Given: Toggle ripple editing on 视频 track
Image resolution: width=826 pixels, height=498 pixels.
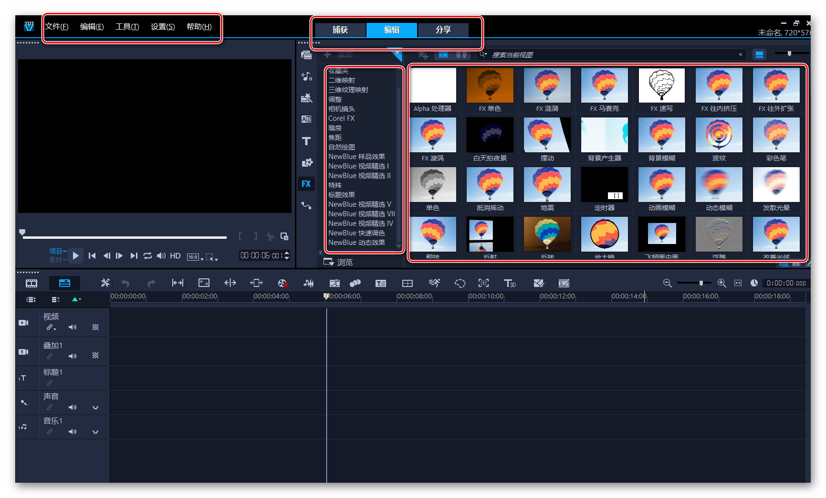Looking at the screenshot, I should [x=51, y=328].
